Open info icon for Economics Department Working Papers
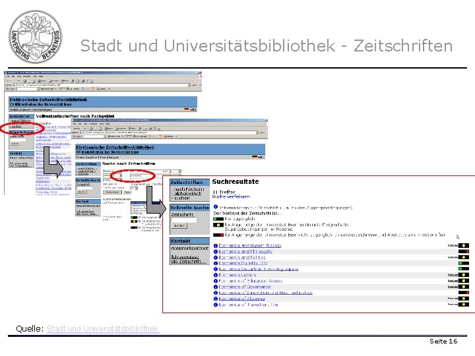 216,269
